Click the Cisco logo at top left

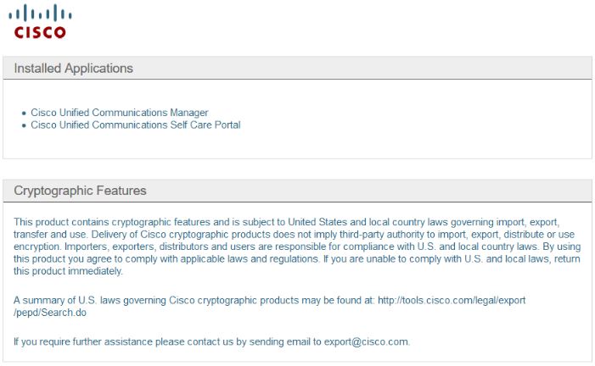pos(40,21)
